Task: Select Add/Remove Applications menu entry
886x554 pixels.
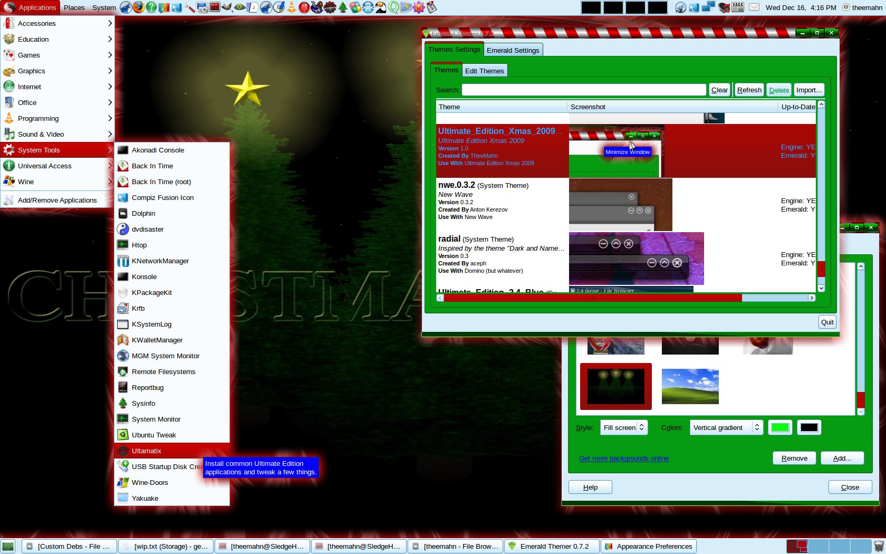Action: [57, 200]
